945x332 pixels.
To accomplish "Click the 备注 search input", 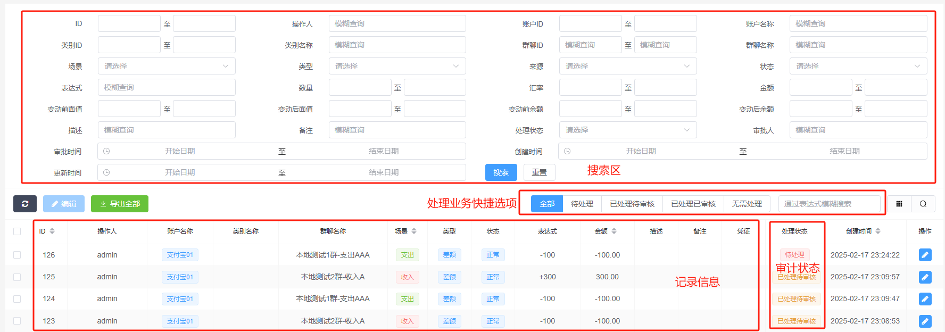I will tap(397, 130).
